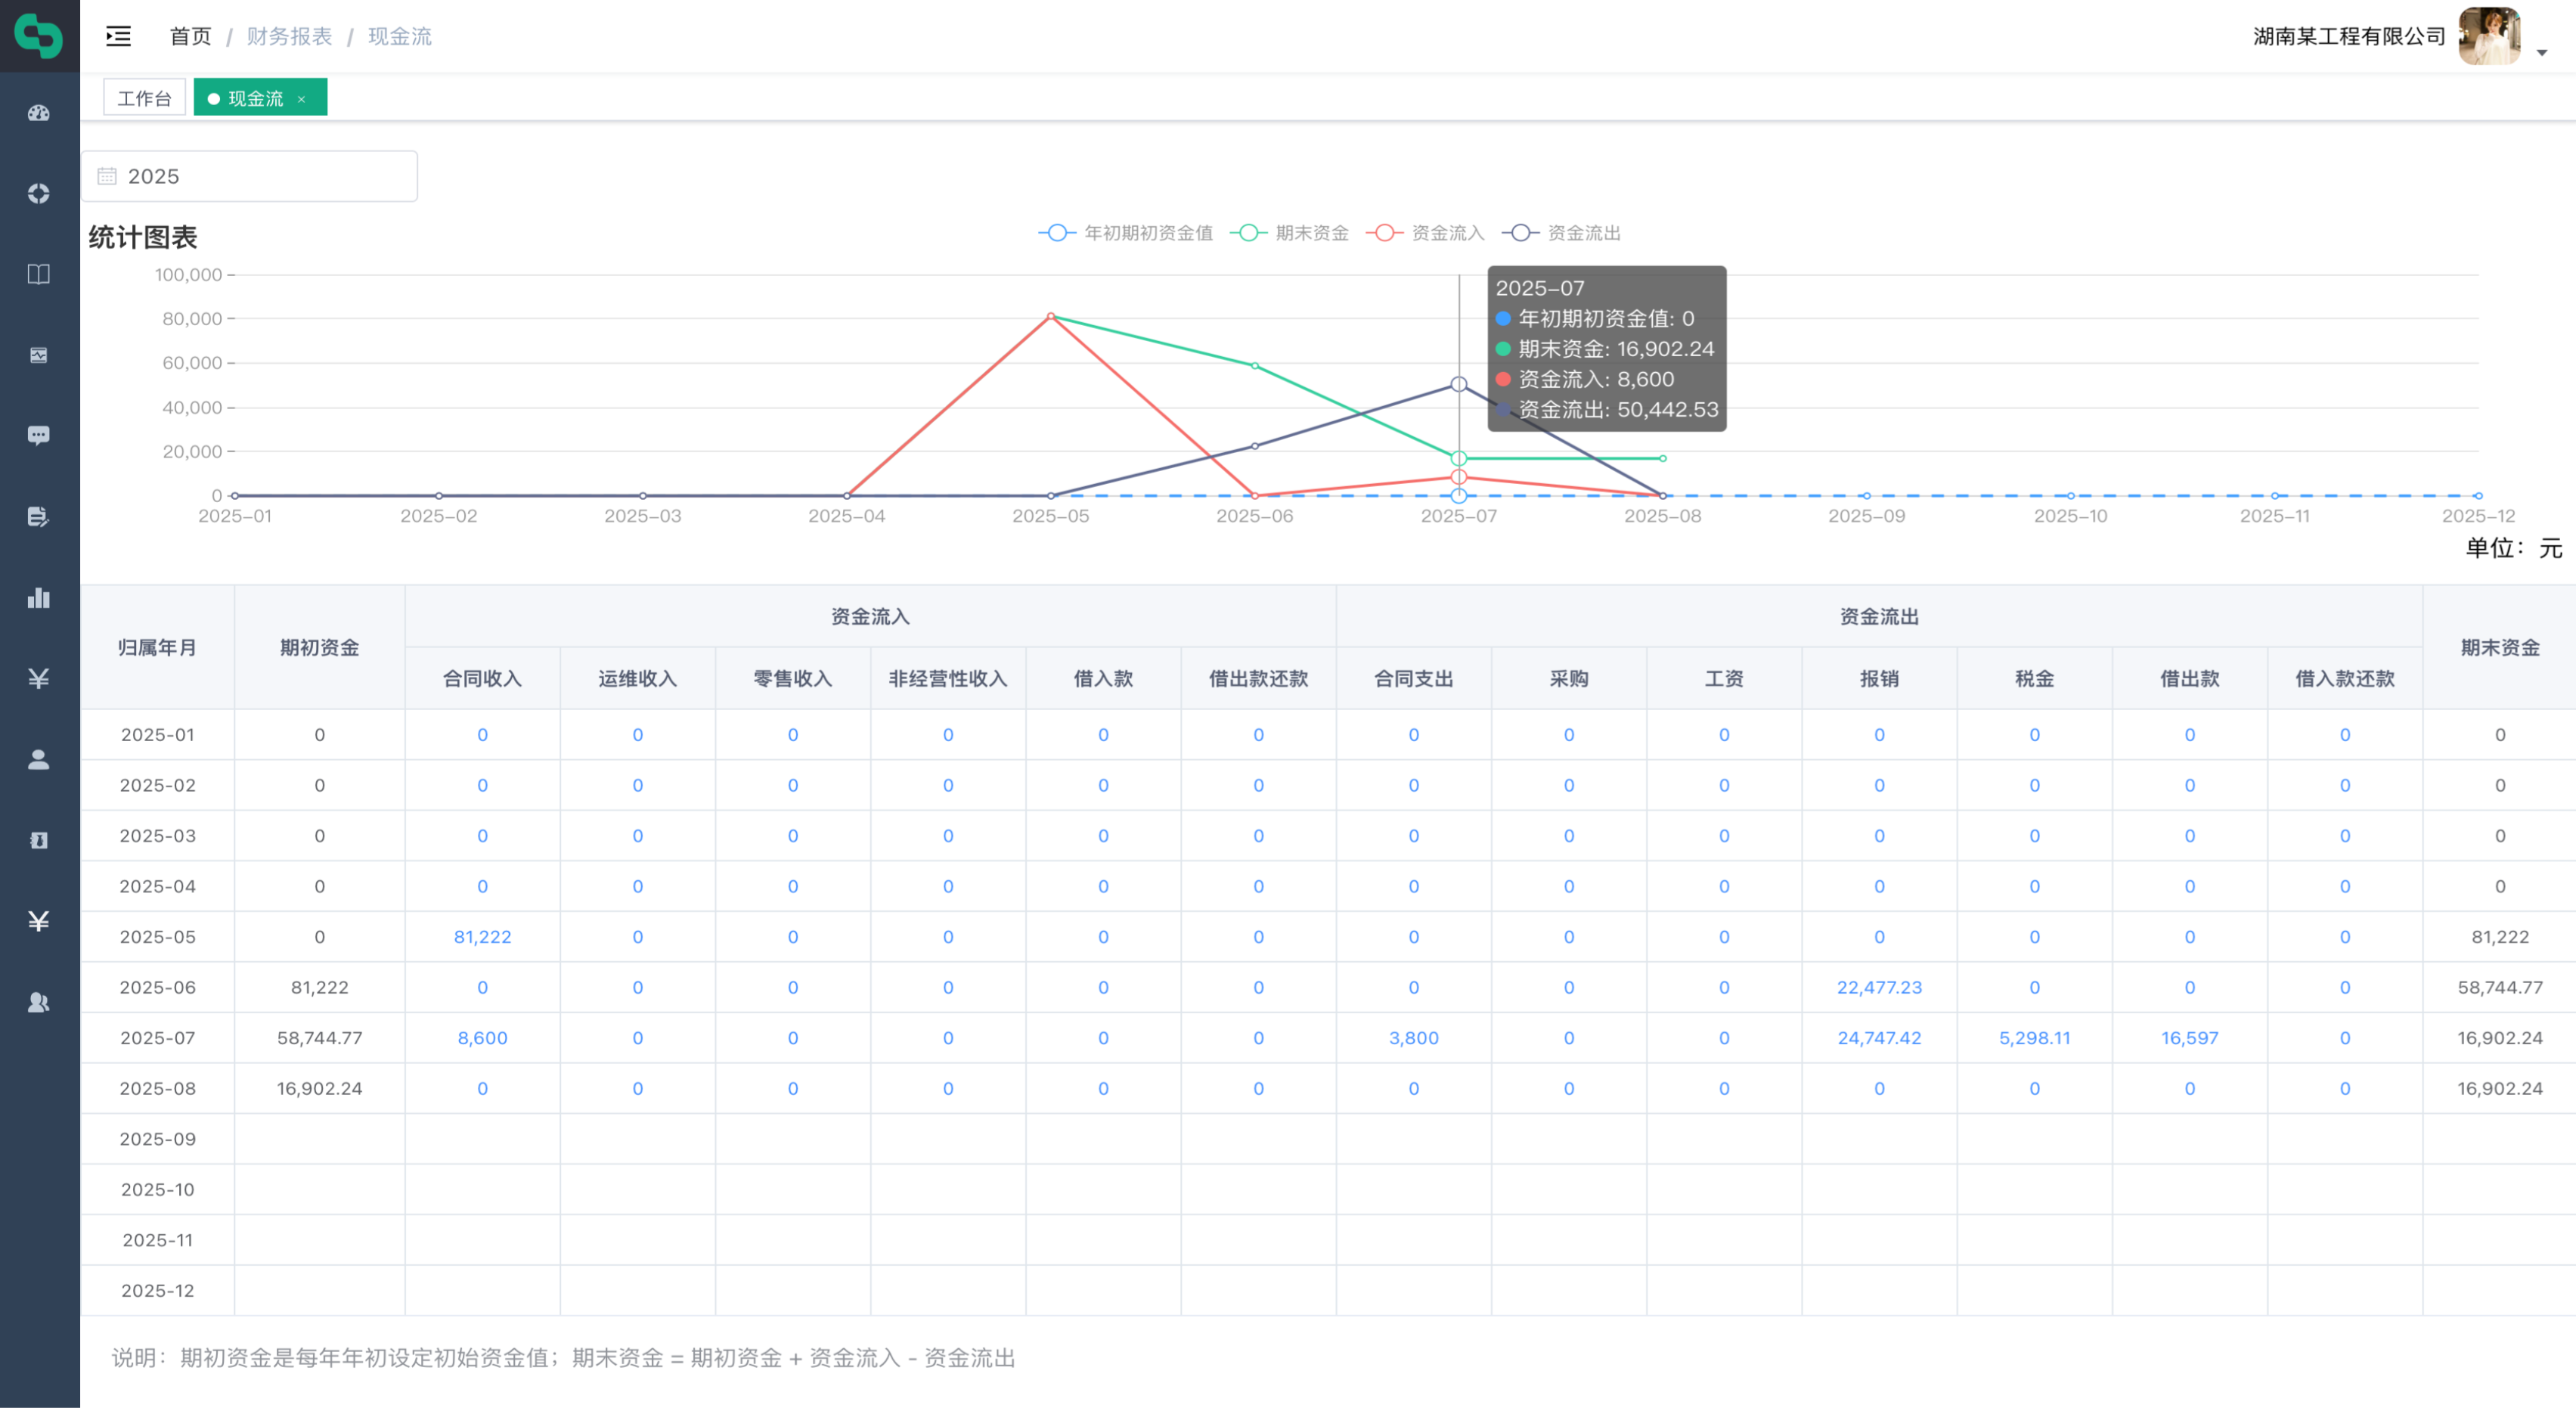The height and width of the screenshot is (1408, 2576).
Task: Open the lifebuoy icon in sidebar
Action: click(x=39, y=194)
